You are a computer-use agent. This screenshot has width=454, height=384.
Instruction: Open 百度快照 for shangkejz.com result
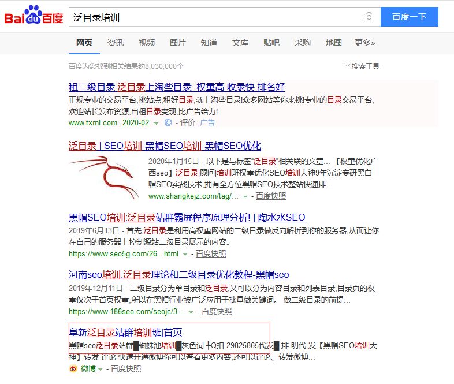pyautogui.click(x=271, y=196)
